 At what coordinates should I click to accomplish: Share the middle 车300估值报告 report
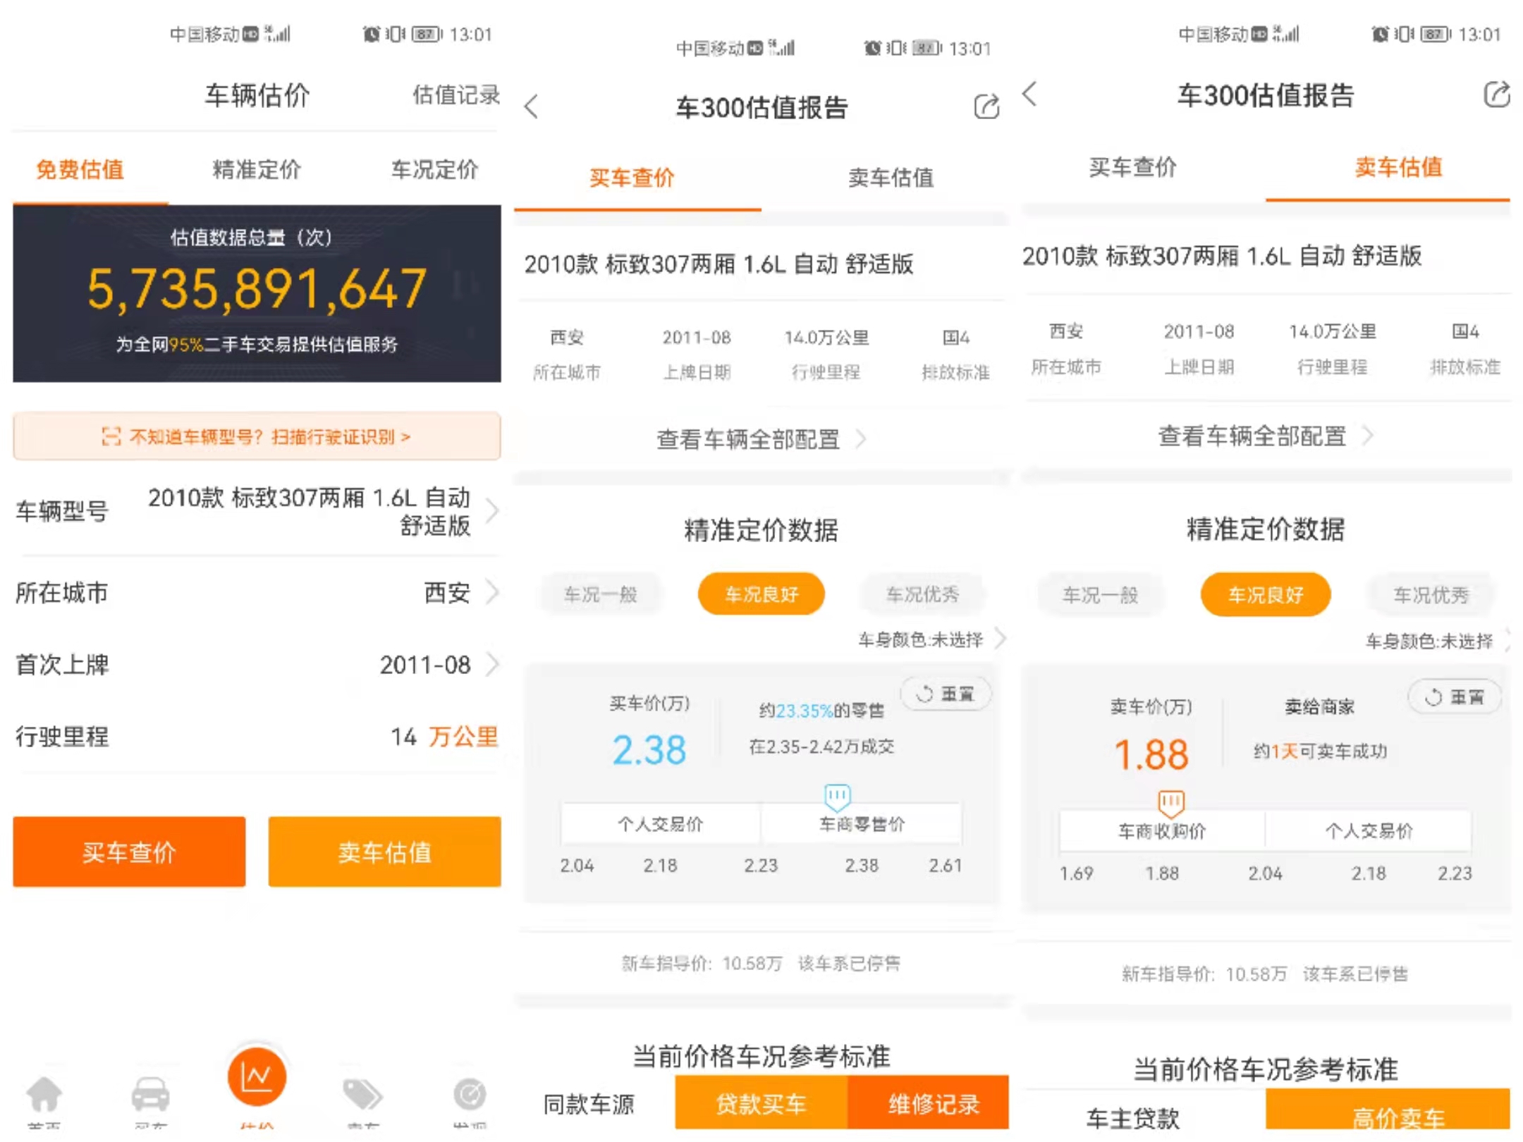986,106
